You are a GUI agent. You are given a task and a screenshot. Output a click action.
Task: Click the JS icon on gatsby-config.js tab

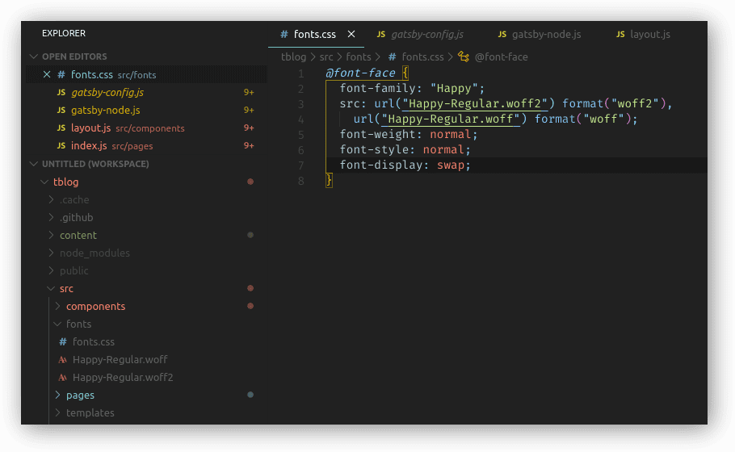(x=381, y=35)
